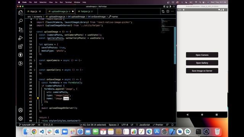Toggle the bottom panel layout icon
Viewport: 244px width, 137px height.
167,6
